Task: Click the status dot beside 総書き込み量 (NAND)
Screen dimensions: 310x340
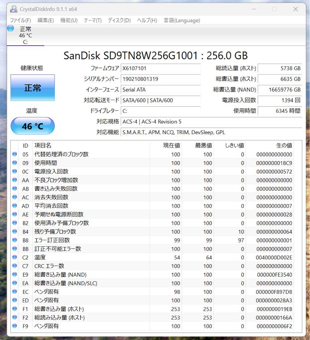Action: 14,275
